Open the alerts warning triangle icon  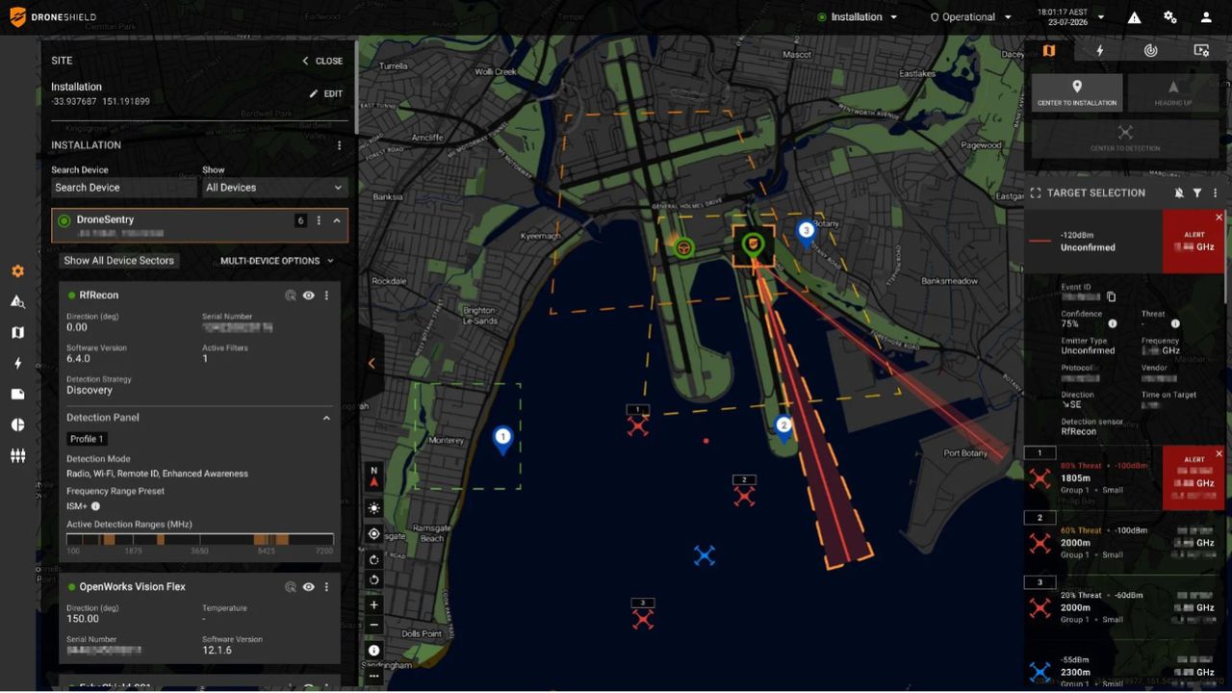[x=1135, y=17]
